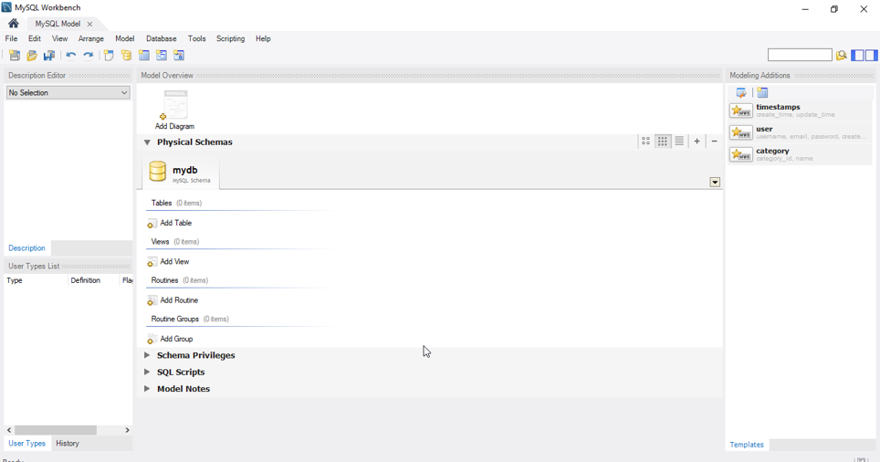Open schema tab dropdown arrow
The width and height of the screenshot is (880, 462).
point(715,182)
